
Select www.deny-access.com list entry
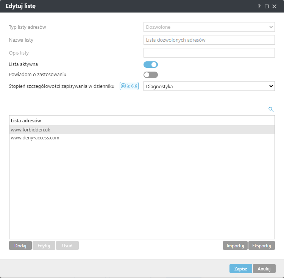(x=35, y=138)
